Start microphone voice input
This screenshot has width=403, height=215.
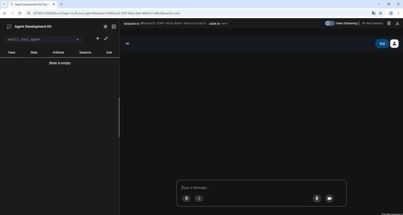coord(317,198)
